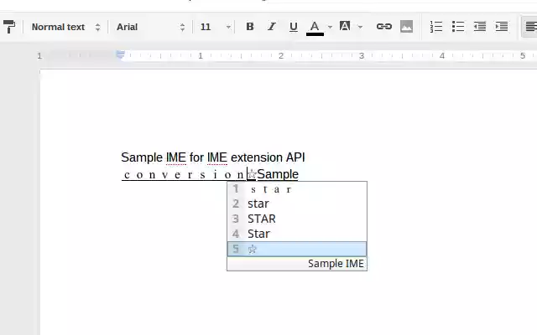The width and height of the screenshot is (537, 335).
Task: Toggle Underline formatting
Action: click(x=294, y=27)
